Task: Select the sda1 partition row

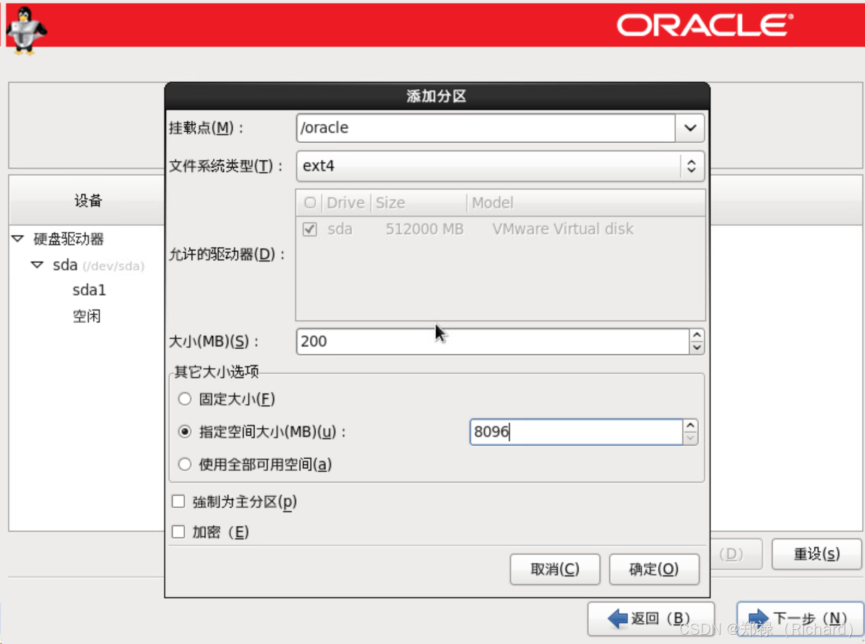Action: pos(89,290)
